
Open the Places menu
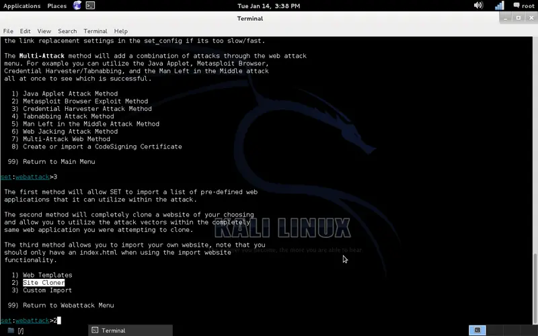coord(57,6)
